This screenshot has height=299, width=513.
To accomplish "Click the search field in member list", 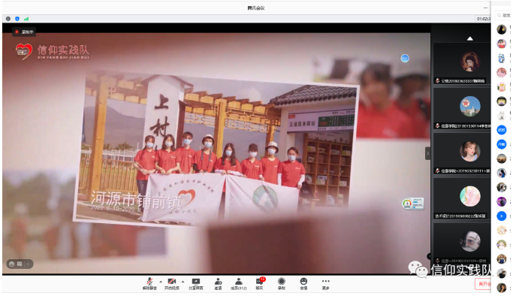I will point(503,15).
